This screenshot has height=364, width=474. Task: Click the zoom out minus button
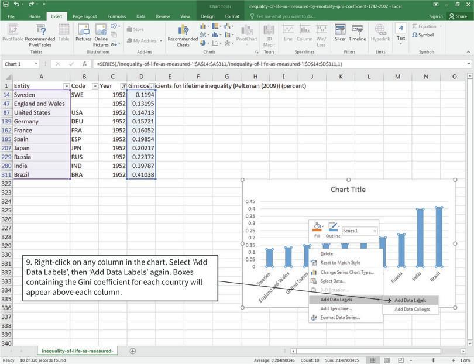(412, 360)
